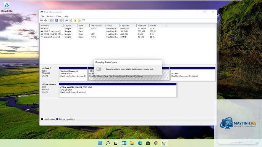
Task: Open the Help menu
Action: 66,16
